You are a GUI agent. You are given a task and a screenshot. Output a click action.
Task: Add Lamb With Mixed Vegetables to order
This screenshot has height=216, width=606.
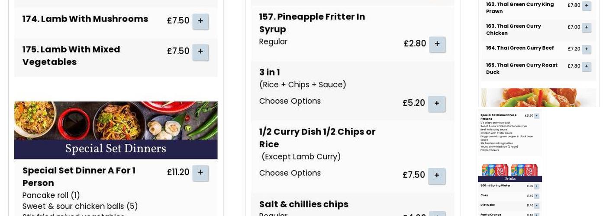coord(200,52)
